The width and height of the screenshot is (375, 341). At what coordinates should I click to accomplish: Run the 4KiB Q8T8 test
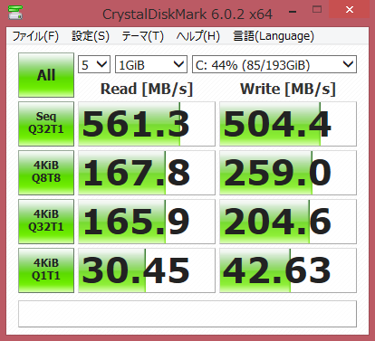(46, 173)
